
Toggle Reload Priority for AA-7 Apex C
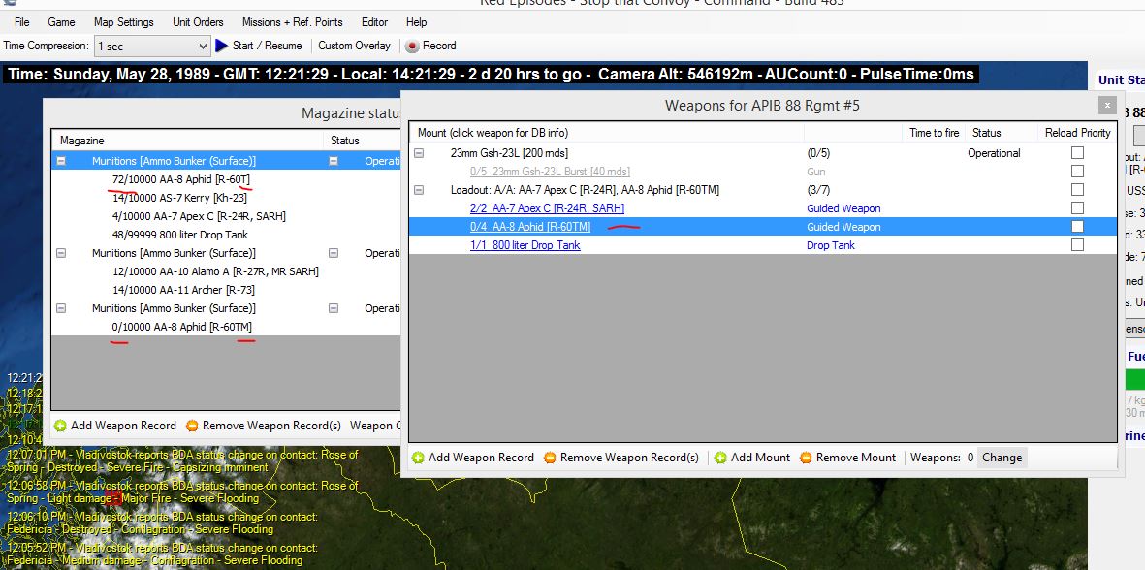[x=1077, y=208]
